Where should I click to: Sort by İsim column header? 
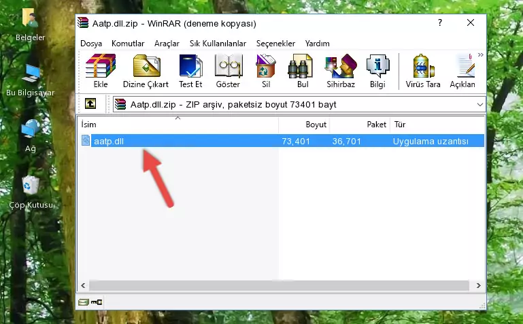tap(178, 125)
